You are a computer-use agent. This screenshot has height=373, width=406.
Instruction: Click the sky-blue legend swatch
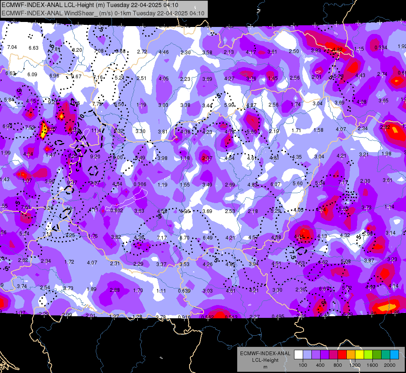click(x=395, y=355)
